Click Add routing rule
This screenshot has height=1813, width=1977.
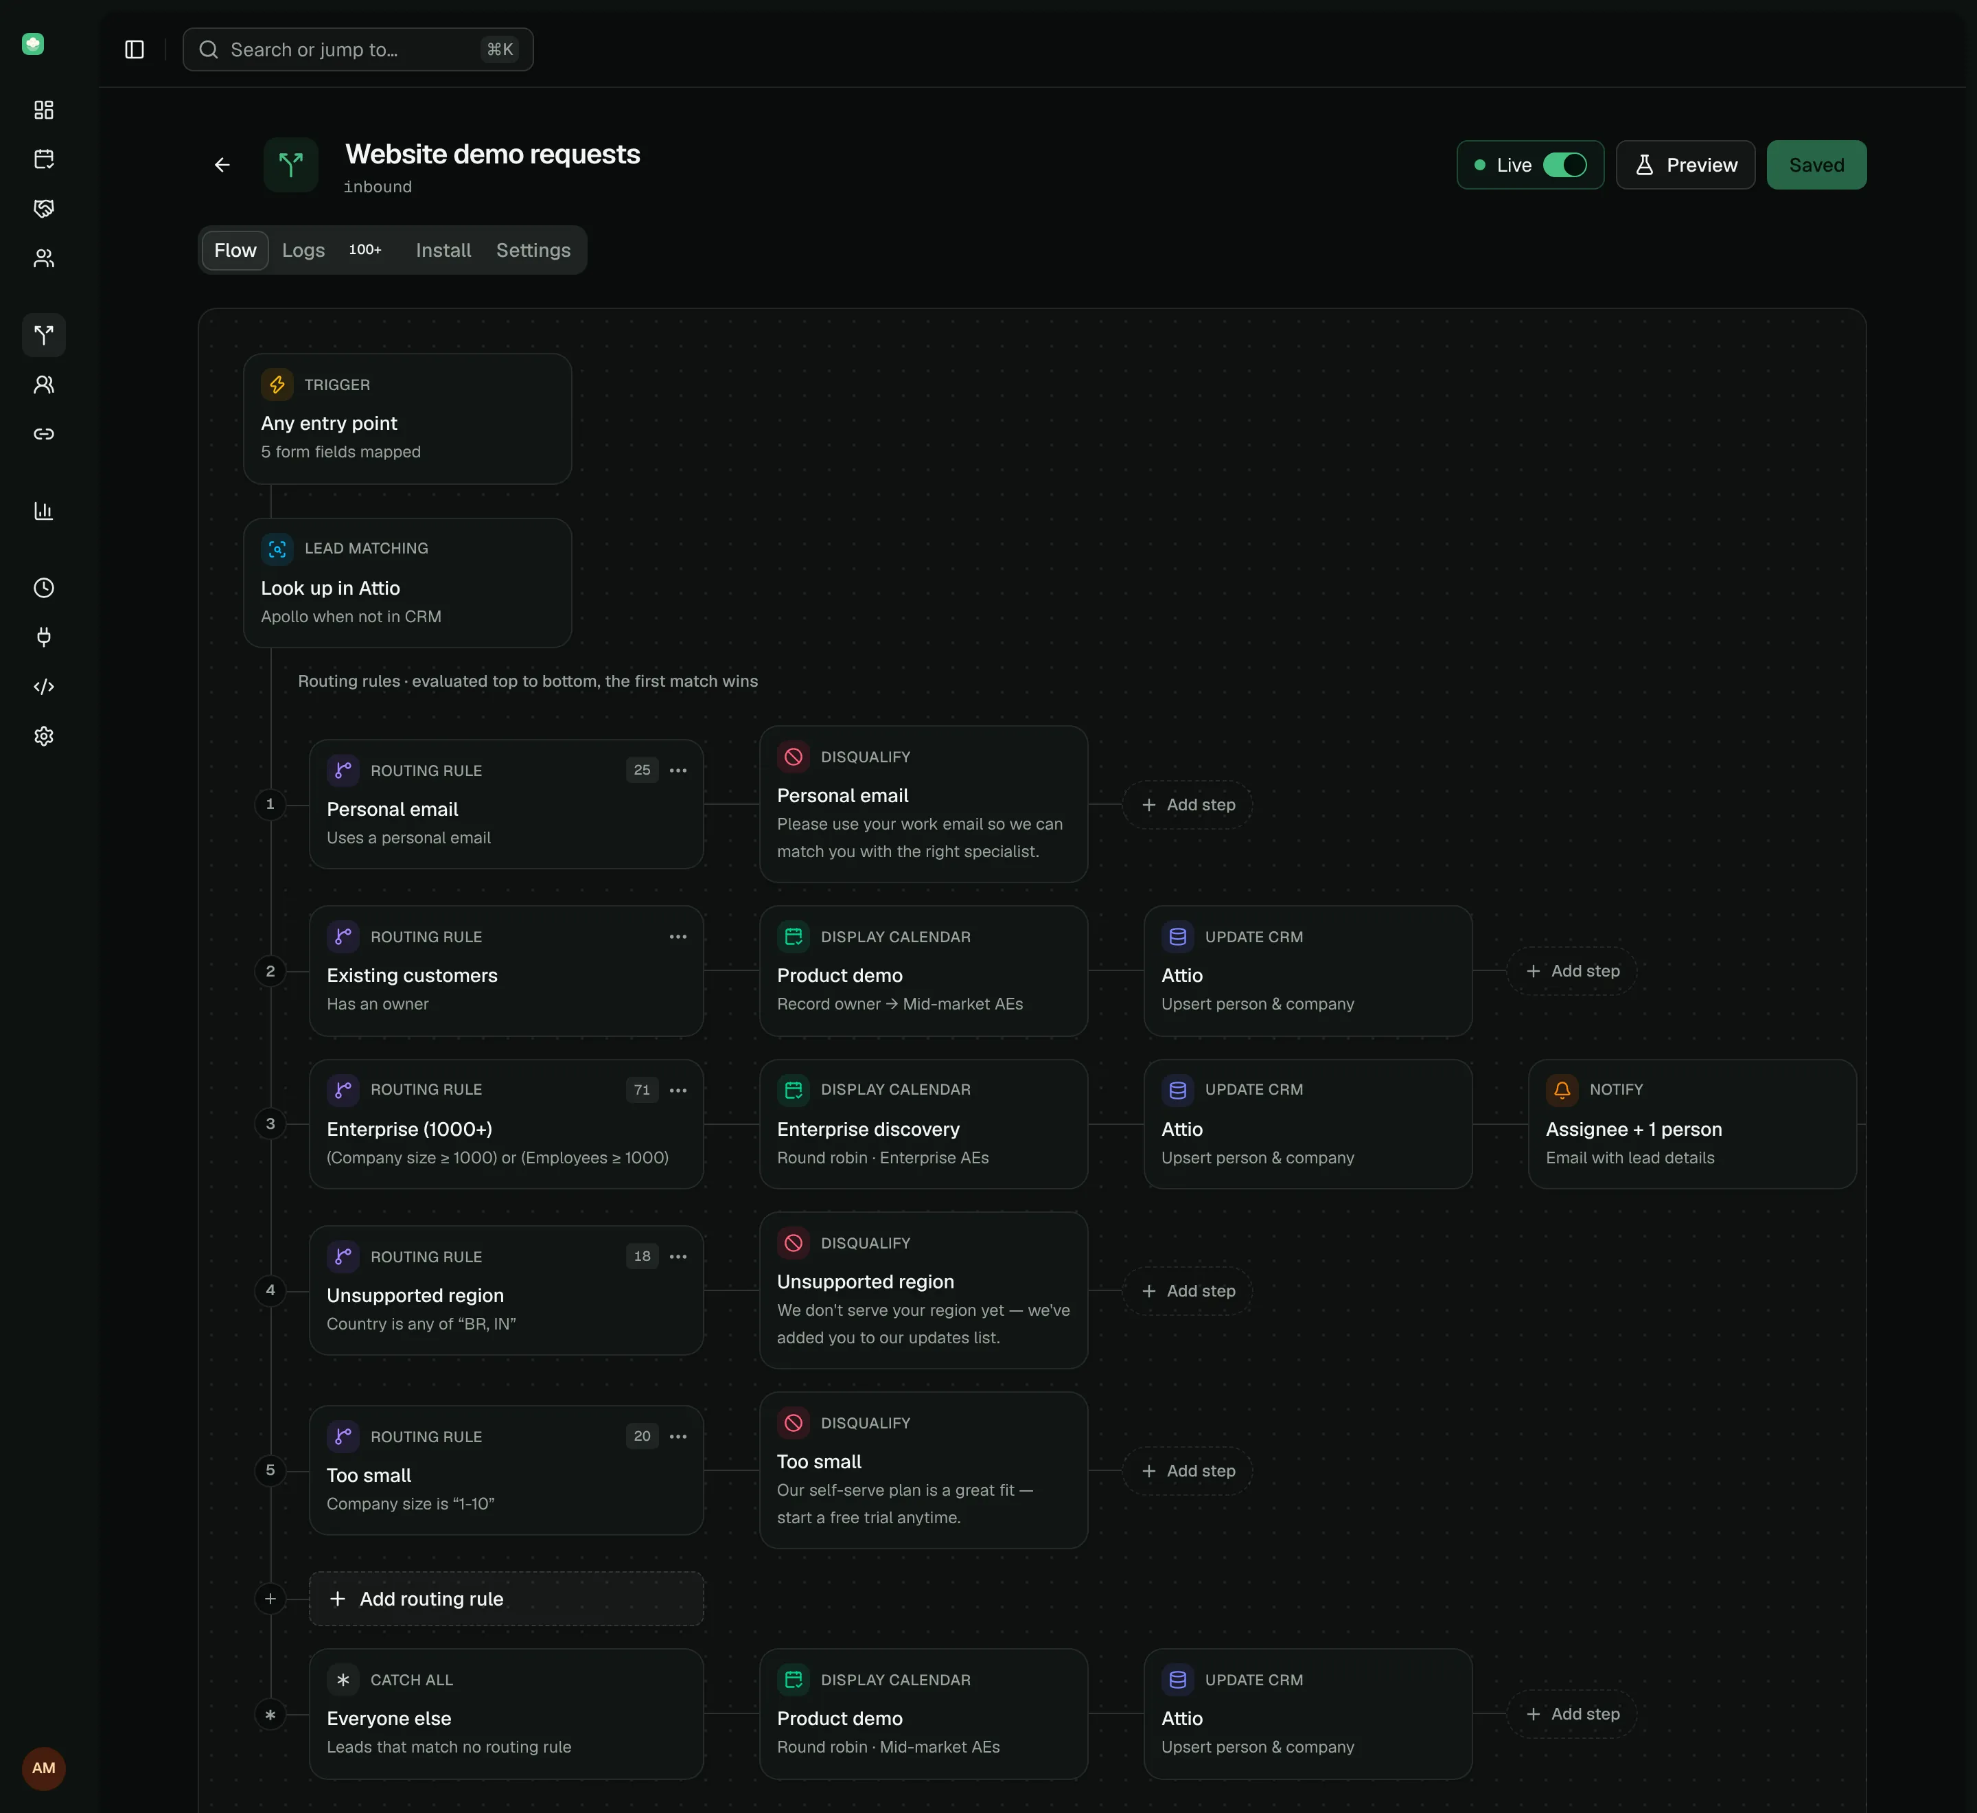(x=506, y=1598)
